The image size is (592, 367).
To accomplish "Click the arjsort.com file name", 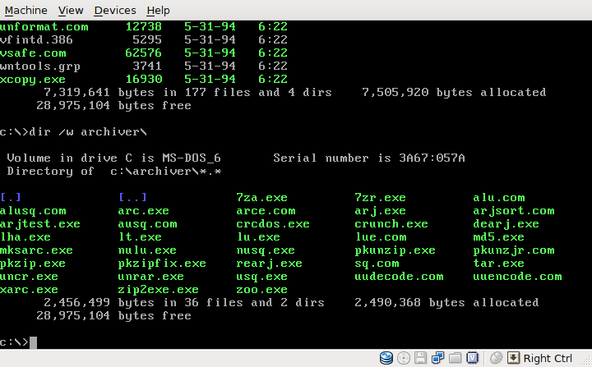I will click(x=514, y=211).
